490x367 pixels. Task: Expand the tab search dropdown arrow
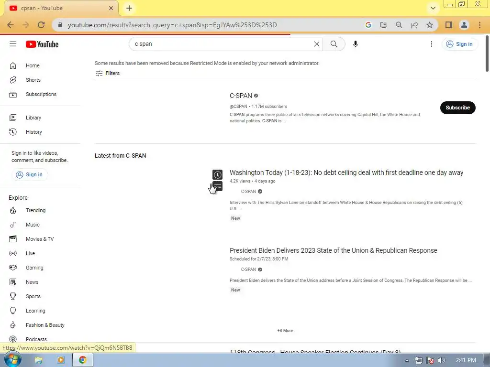[433, 8]
